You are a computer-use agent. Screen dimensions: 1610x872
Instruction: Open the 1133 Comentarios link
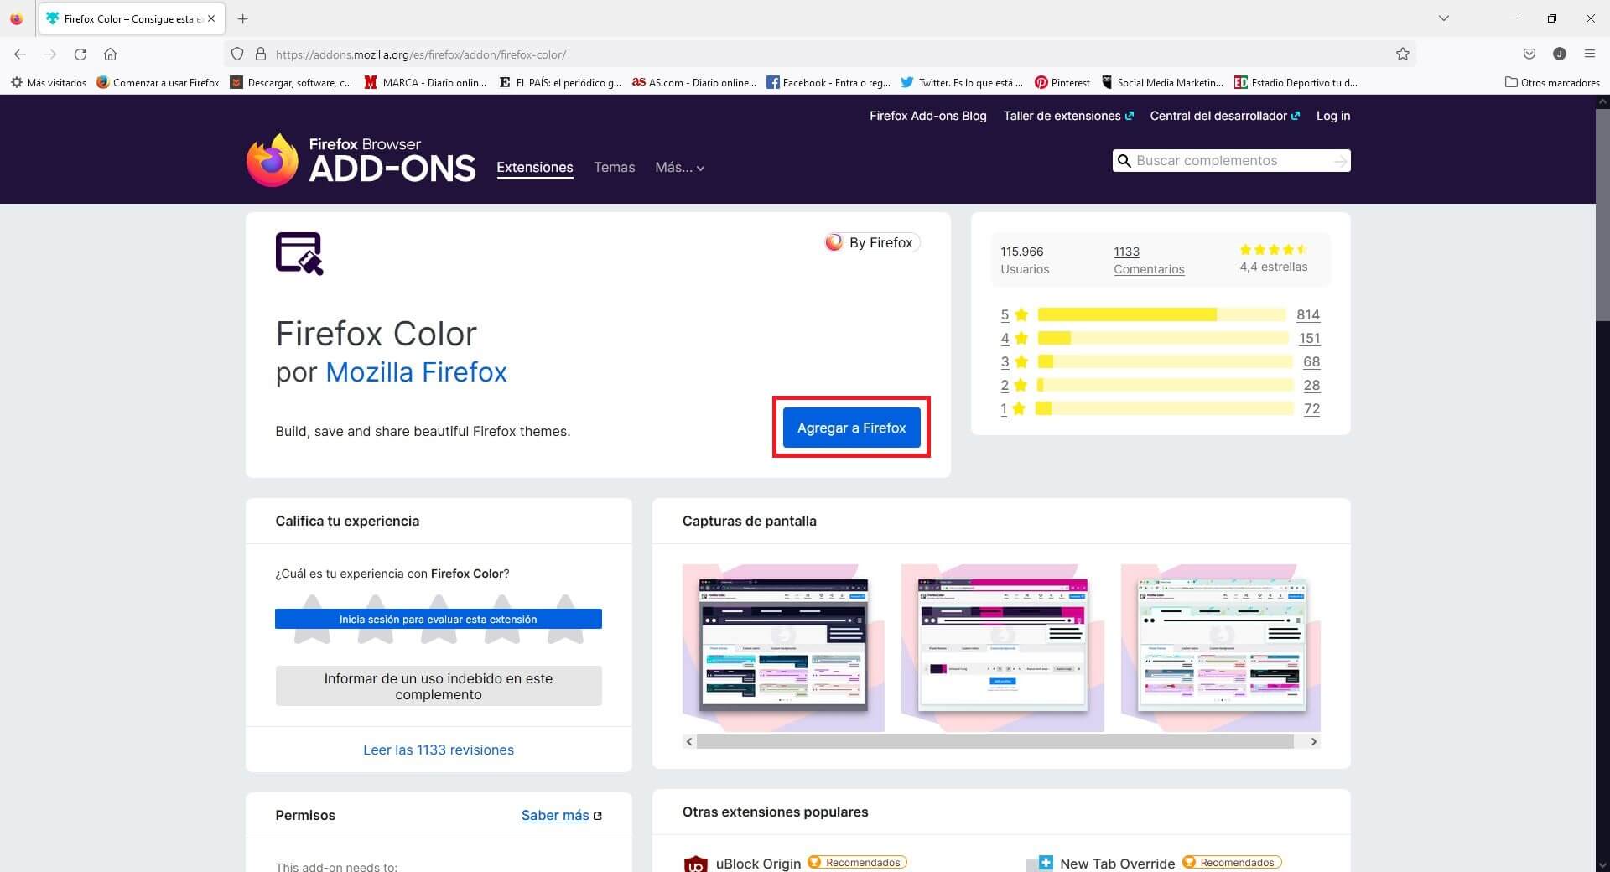tap(1149, 260)
